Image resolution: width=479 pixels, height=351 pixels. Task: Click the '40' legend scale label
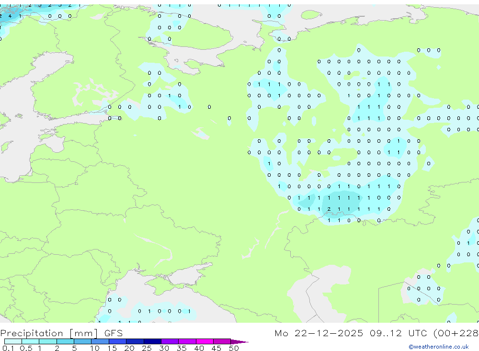point(199,348)
